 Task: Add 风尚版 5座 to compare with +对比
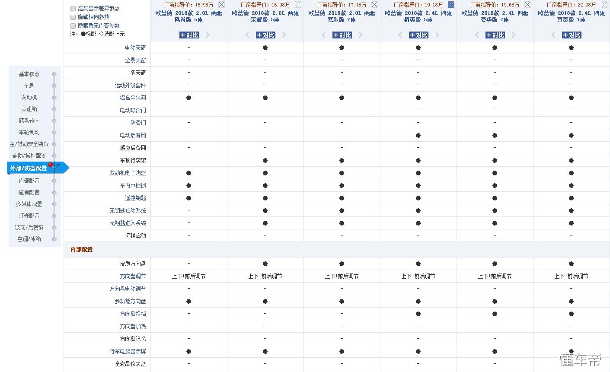(x=189, y=35)
